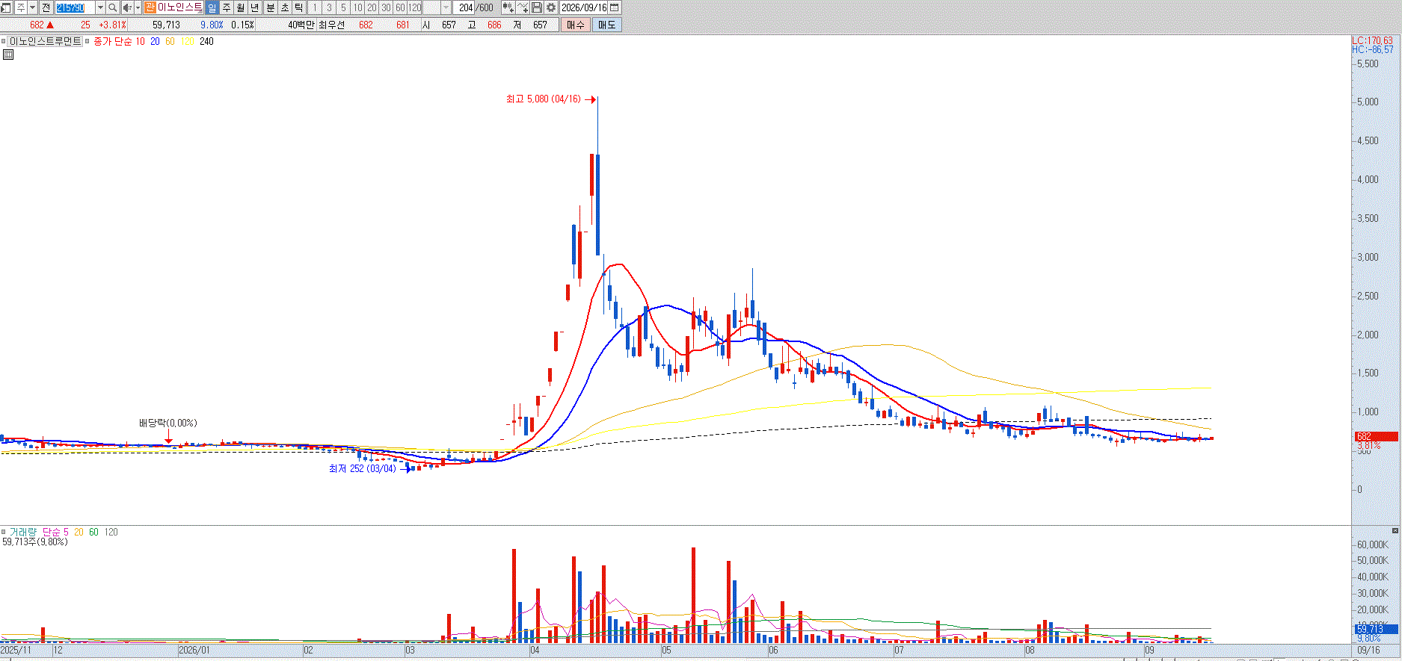
Task: Select the 60 interval button
Action: (400, 7)
